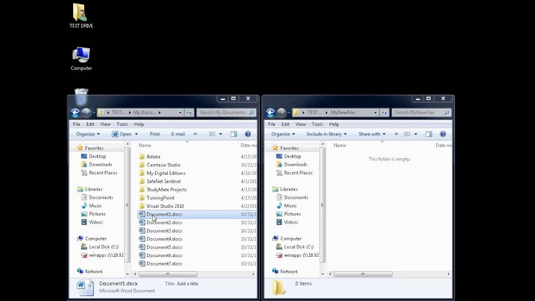The height and width of the screenshot is (301, 535).
Task: Open address history dropdown in MyNewFiles
Action: [x=375, y=112]
